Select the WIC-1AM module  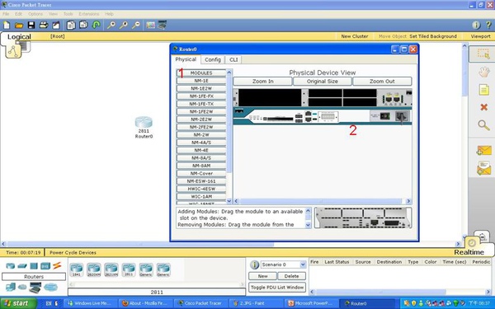pyautogui.click(x=201, y=196)
